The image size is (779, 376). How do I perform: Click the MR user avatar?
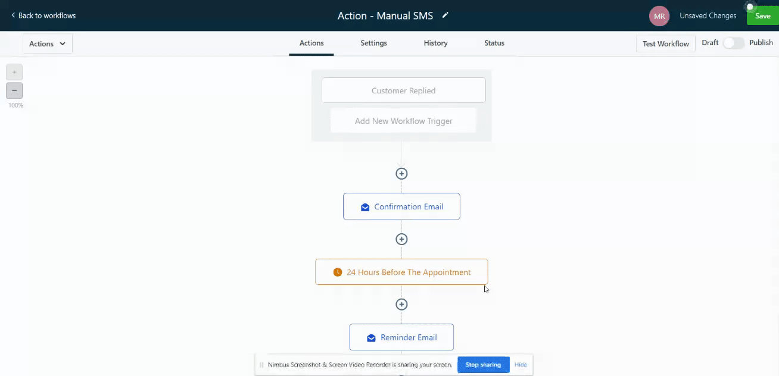coord(659,16)
